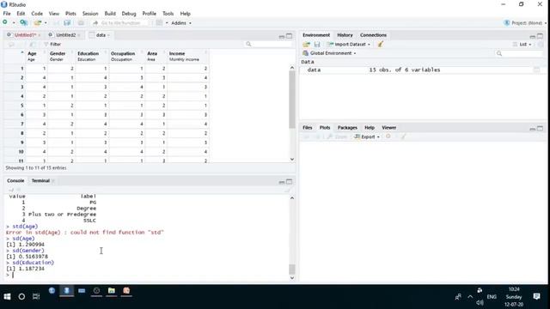The width and height of the screenshot is (550, 309).
Task: Click the Filter funnel icon in data viewer
Action: tap(46, 44)
